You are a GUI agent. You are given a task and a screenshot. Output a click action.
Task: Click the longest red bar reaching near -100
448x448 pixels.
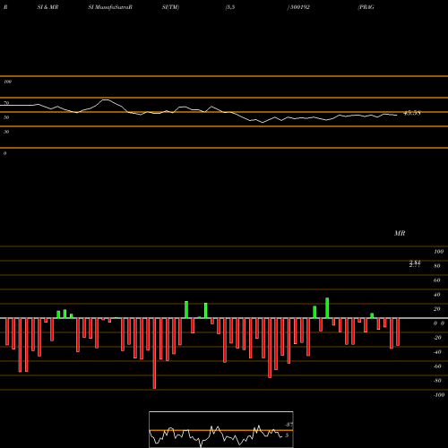[x=154, y=353]
